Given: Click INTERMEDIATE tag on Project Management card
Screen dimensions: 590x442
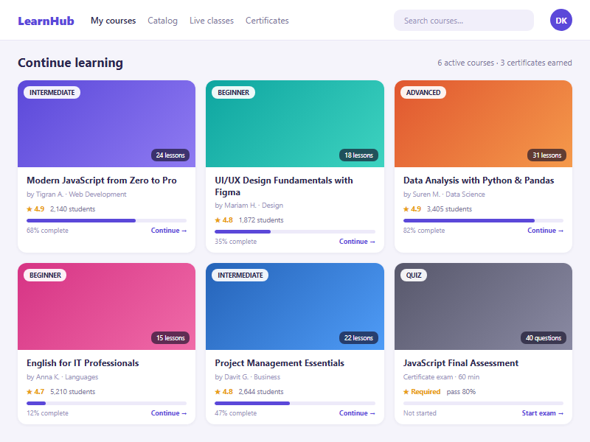Looking at the screenshot, I should coord(240,275).
